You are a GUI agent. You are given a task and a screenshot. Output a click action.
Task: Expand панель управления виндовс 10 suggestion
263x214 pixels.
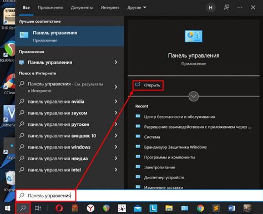116,136
